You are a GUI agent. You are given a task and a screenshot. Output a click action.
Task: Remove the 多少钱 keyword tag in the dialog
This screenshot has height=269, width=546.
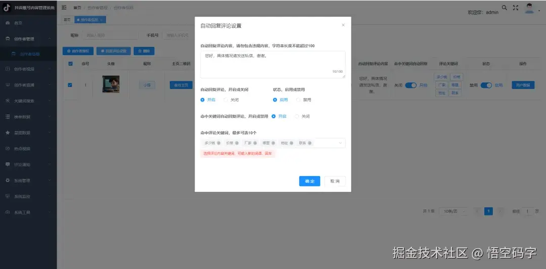(x=219, y=143)
